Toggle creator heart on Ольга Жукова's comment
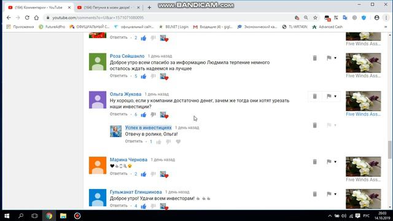 164,115
